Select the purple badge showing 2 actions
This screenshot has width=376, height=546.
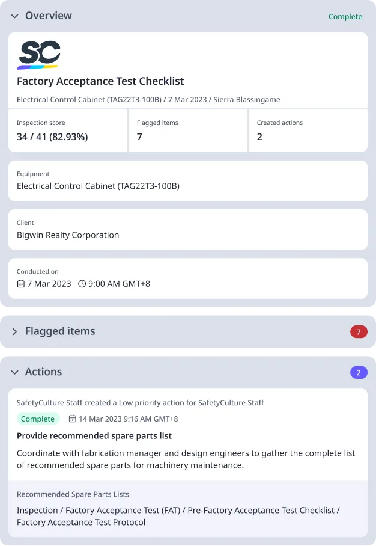pos(359,372)
